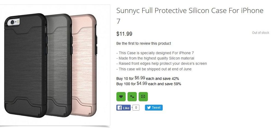The width and height of the screenshot is (273, 133).
Task: Click the $11.99 product price
Action: 124,34
